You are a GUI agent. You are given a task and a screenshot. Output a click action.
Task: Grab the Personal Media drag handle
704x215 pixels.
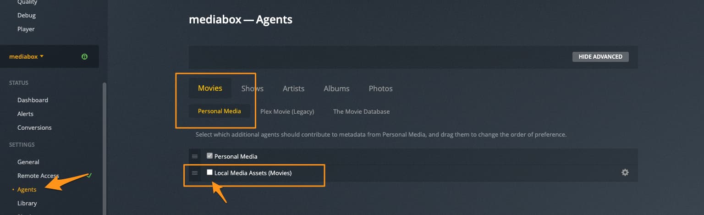pyautogui.click(x=195, y=156)
